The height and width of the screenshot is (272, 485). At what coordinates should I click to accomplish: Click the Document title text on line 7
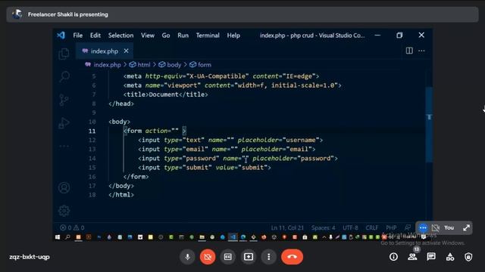(164, 94)
